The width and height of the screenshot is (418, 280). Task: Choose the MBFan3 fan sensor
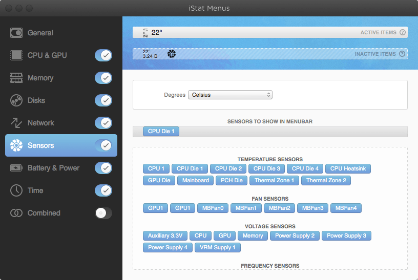pyautogui.click(x=312, y=208)
